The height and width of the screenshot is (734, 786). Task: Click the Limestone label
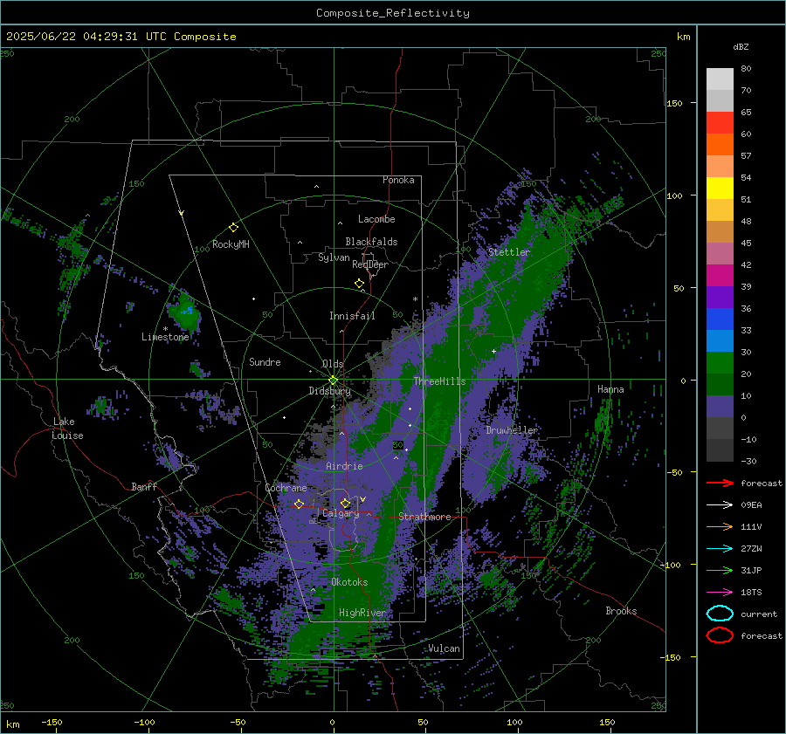(165, 337)
